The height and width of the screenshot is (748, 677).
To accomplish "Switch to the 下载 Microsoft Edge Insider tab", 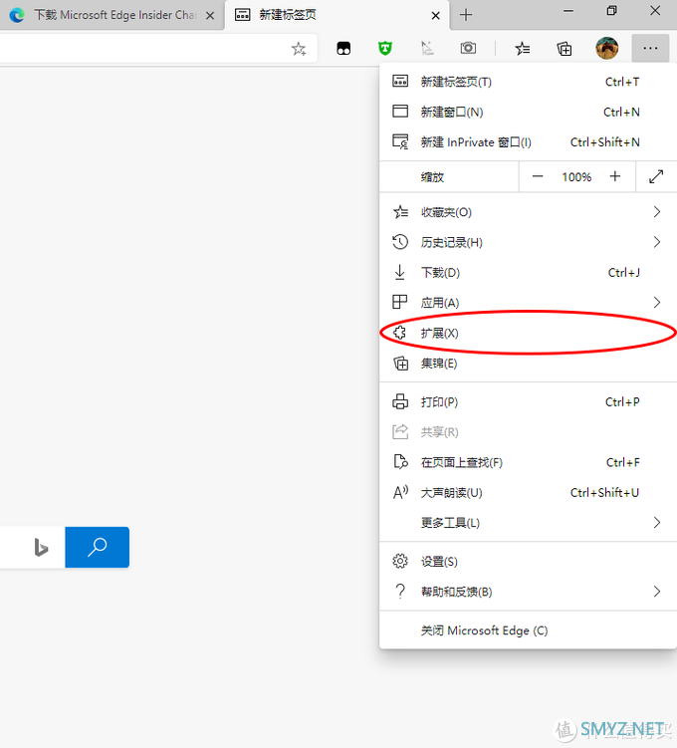I will tap(113, 15).
